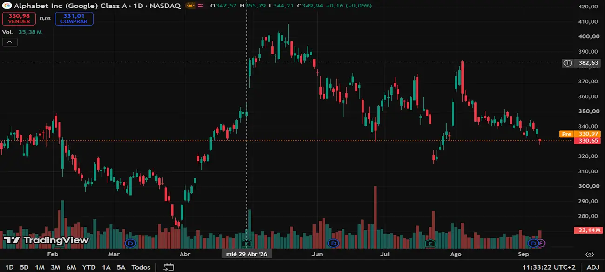Click the Feb label on time axis
This screenshot has width=605, height=272.
pos(52,254)
